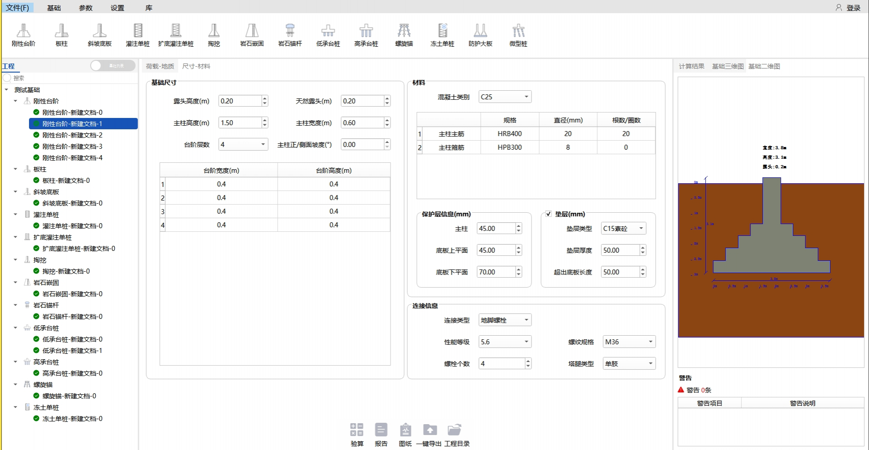Open the 台阶层数 dropdown
The width and height of the screenshot is (869, 450).
click(x=243, y=145)
